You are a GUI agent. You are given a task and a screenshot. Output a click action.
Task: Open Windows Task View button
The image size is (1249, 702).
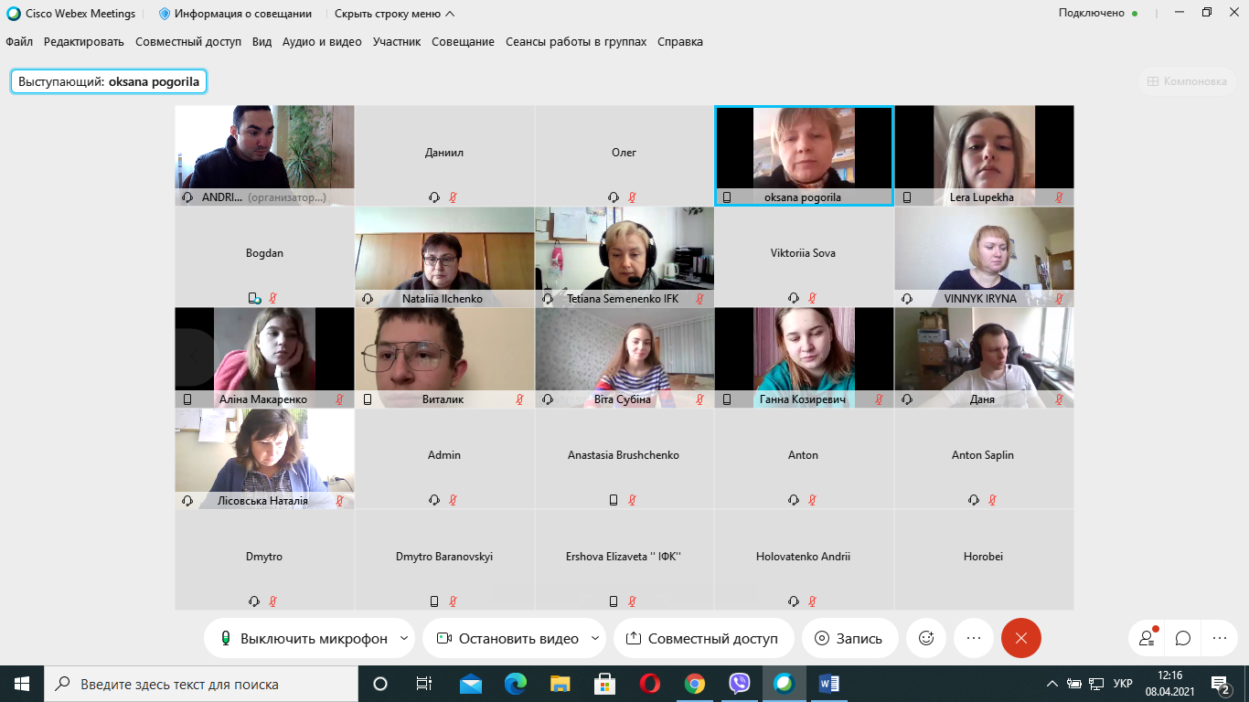[x=424, y=684]
